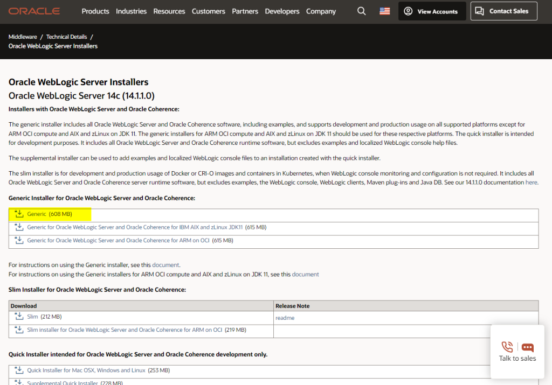Click the View Accounts button

point(432,11)
